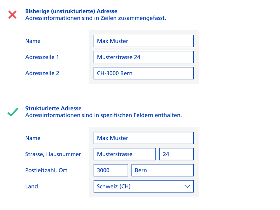Click the Strasse, Hausnummer label
This screenshot has height=210, width=280.
53,154
